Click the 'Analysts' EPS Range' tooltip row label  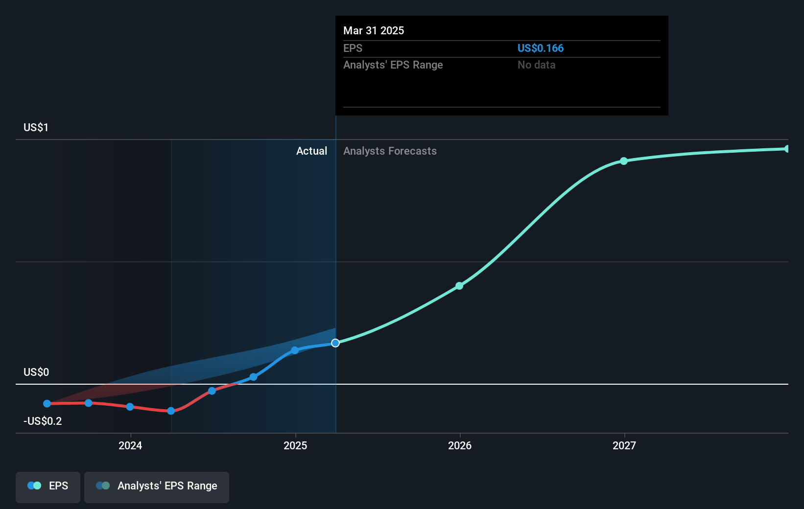[x=393, y=65]
